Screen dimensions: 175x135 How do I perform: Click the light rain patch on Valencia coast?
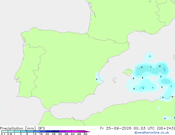click(x=99, y=78)
